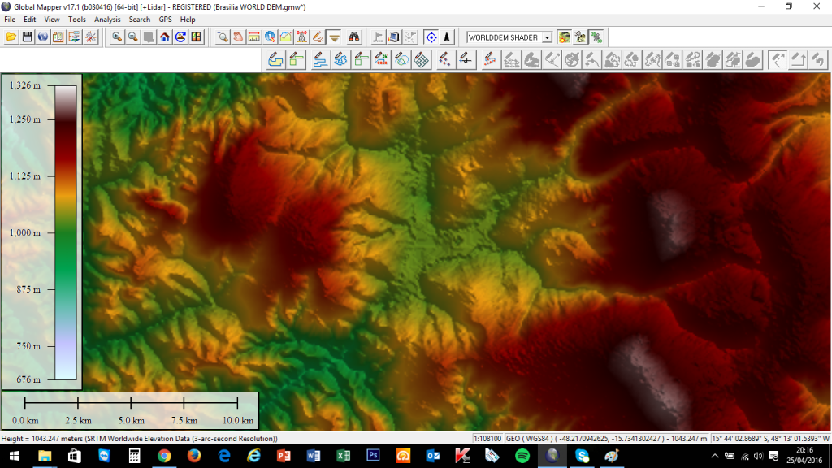
Task: Click the elevation legend color bar
Action: tap(66, 232)
